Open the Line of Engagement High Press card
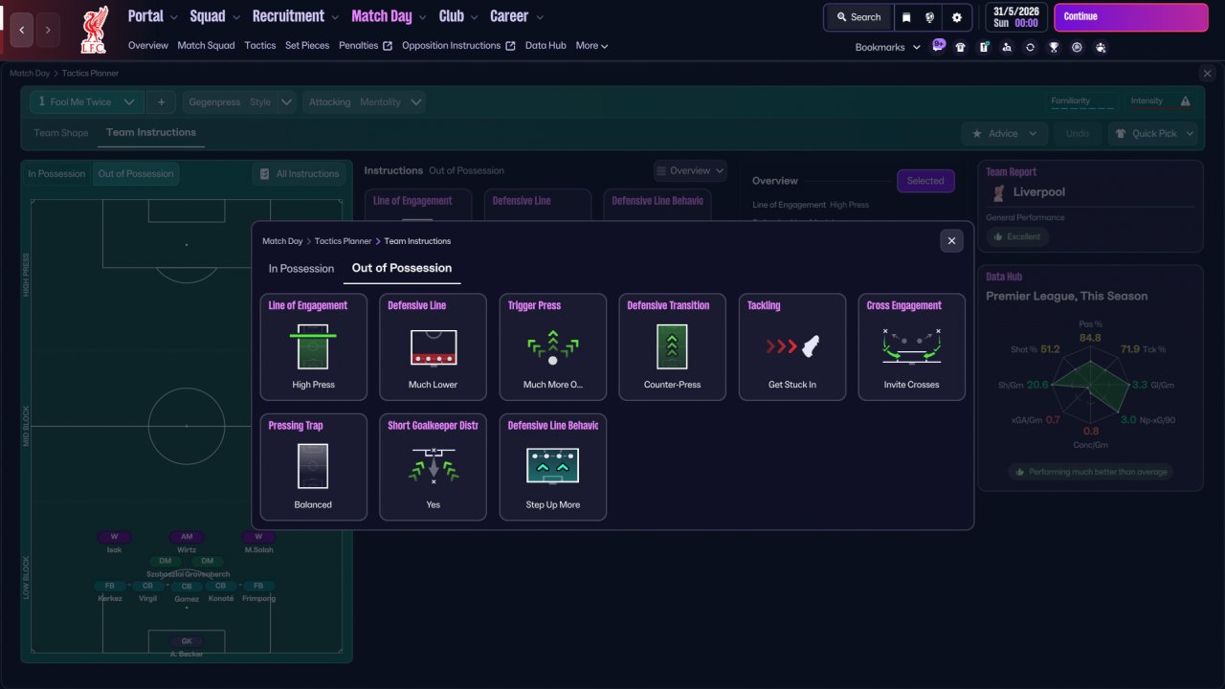The image size is (1225, 689). click(313, 346)
